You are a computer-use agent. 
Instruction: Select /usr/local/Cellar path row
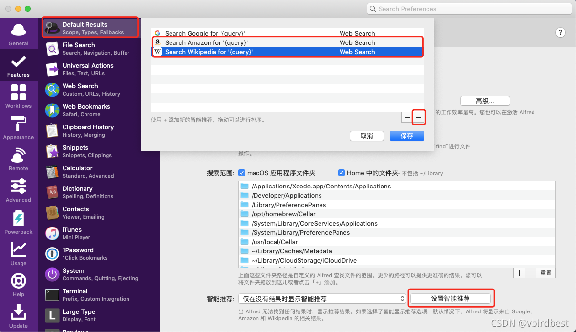click(x=397, y=242)
